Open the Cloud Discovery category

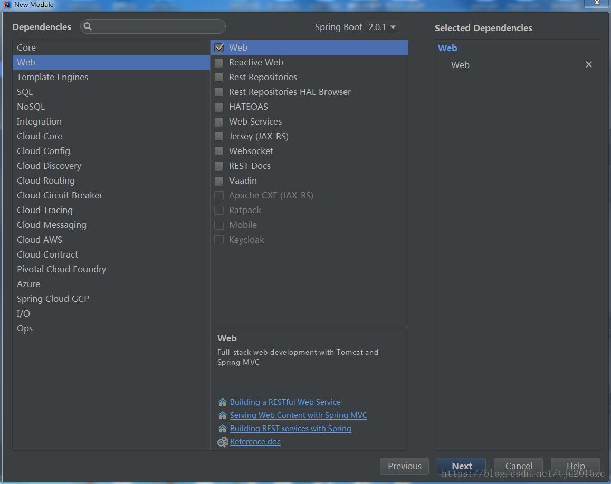(111, 166)
